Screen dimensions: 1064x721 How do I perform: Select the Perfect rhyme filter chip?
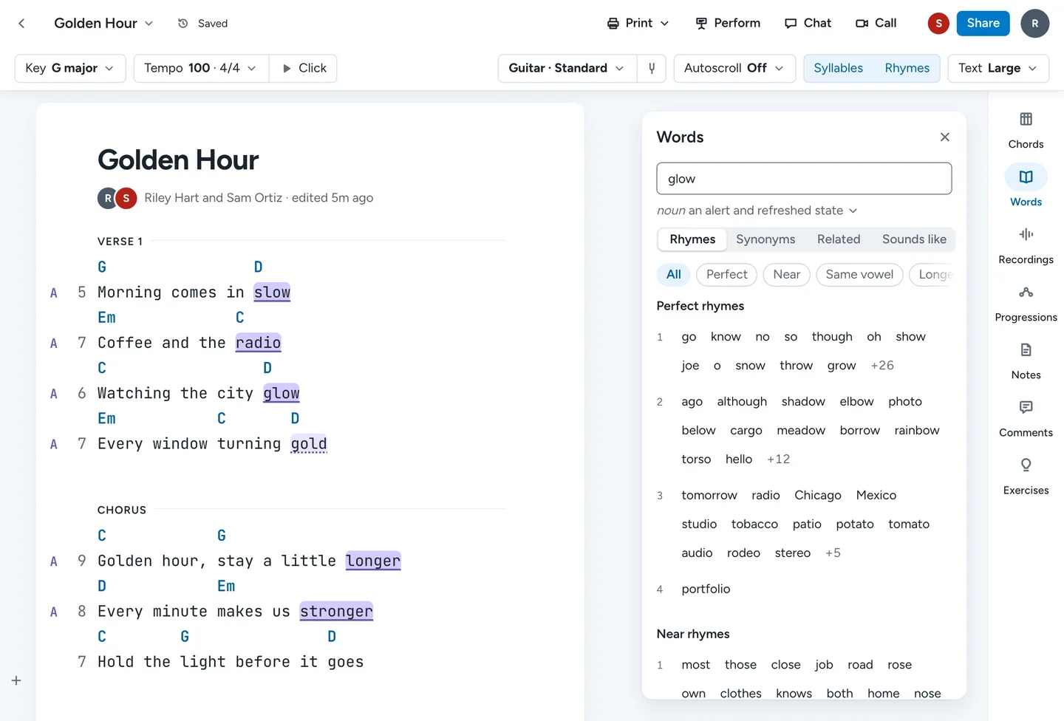726,275
